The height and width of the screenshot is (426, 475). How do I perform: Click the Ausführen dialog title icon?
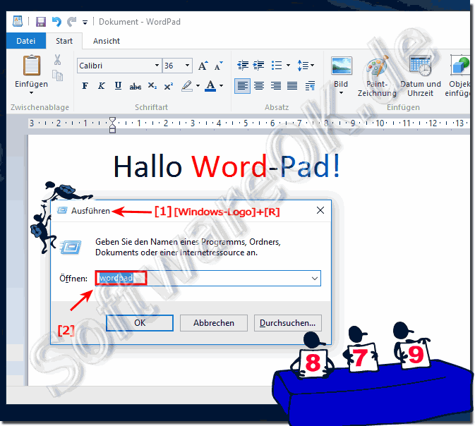[62, 210]
